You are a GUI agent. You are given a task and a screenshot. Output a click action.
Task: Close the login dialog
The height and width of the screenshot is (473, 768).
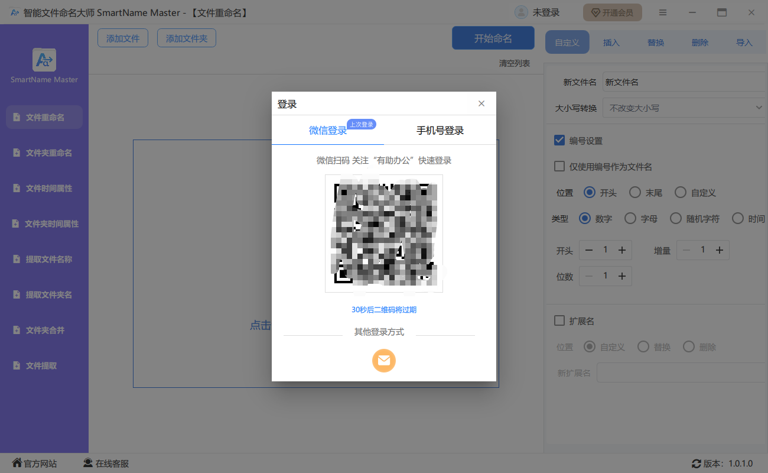tap(481, 103)
